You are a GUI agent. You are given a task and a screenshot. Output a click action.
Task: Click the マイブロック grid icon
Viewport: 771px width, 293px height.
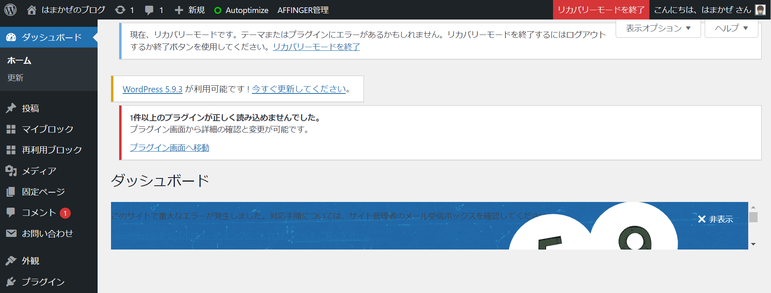pos(11,129)
